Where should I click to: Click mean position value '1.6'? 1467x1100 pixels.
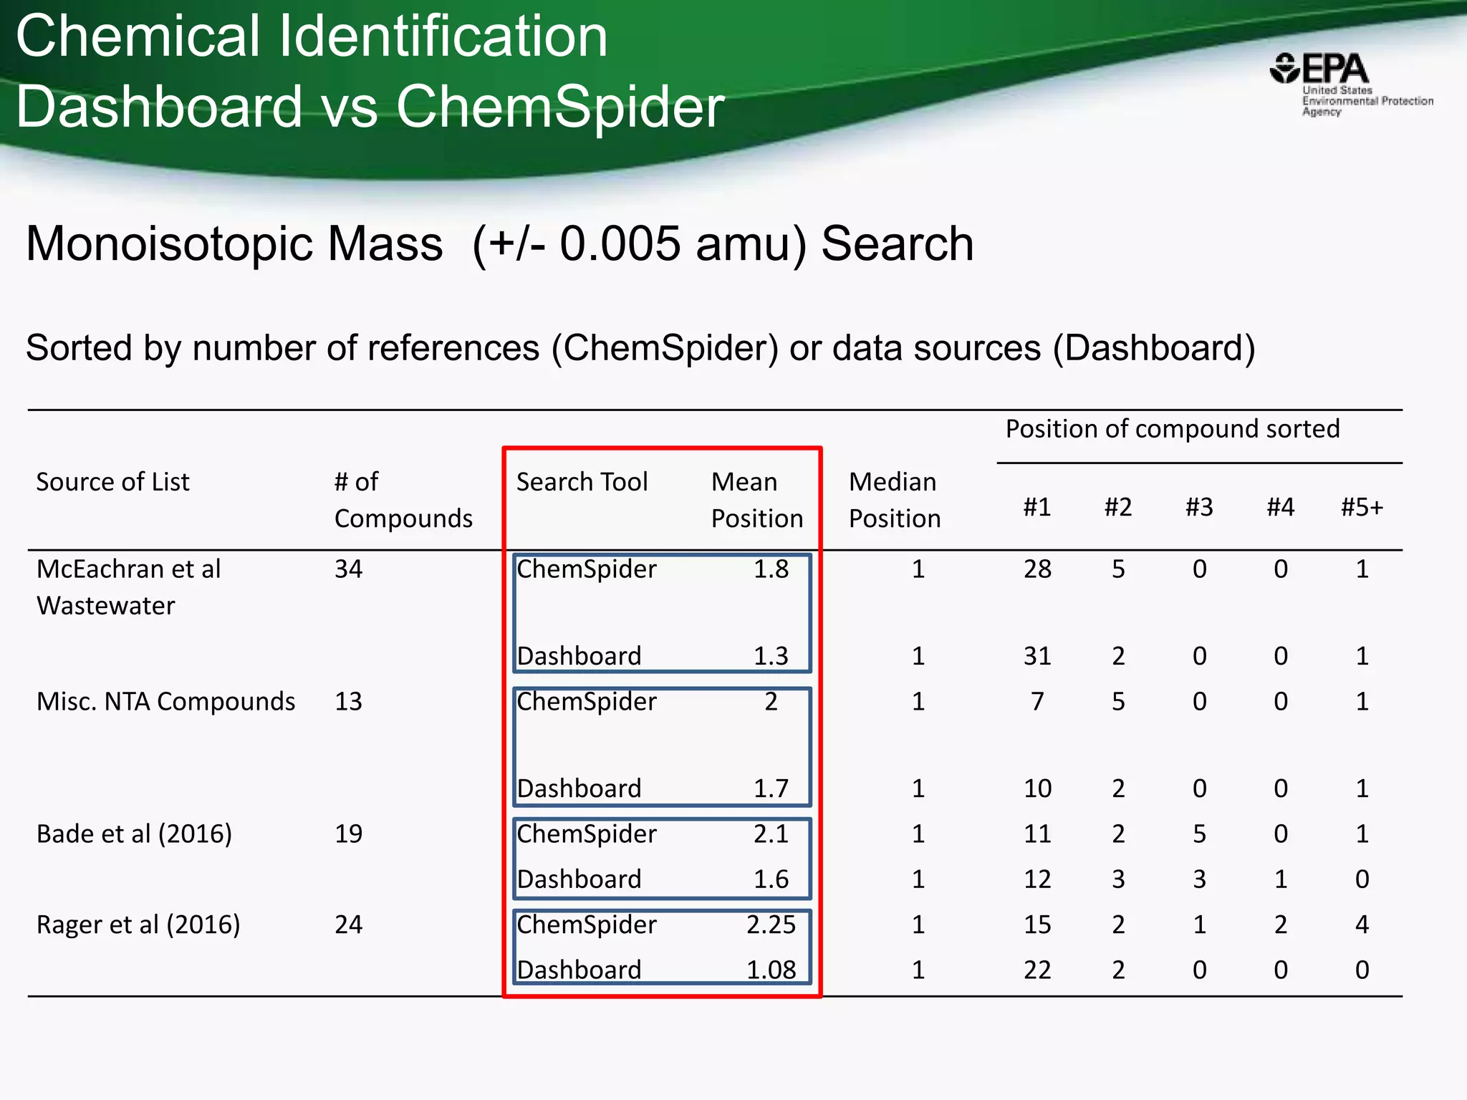771,879
